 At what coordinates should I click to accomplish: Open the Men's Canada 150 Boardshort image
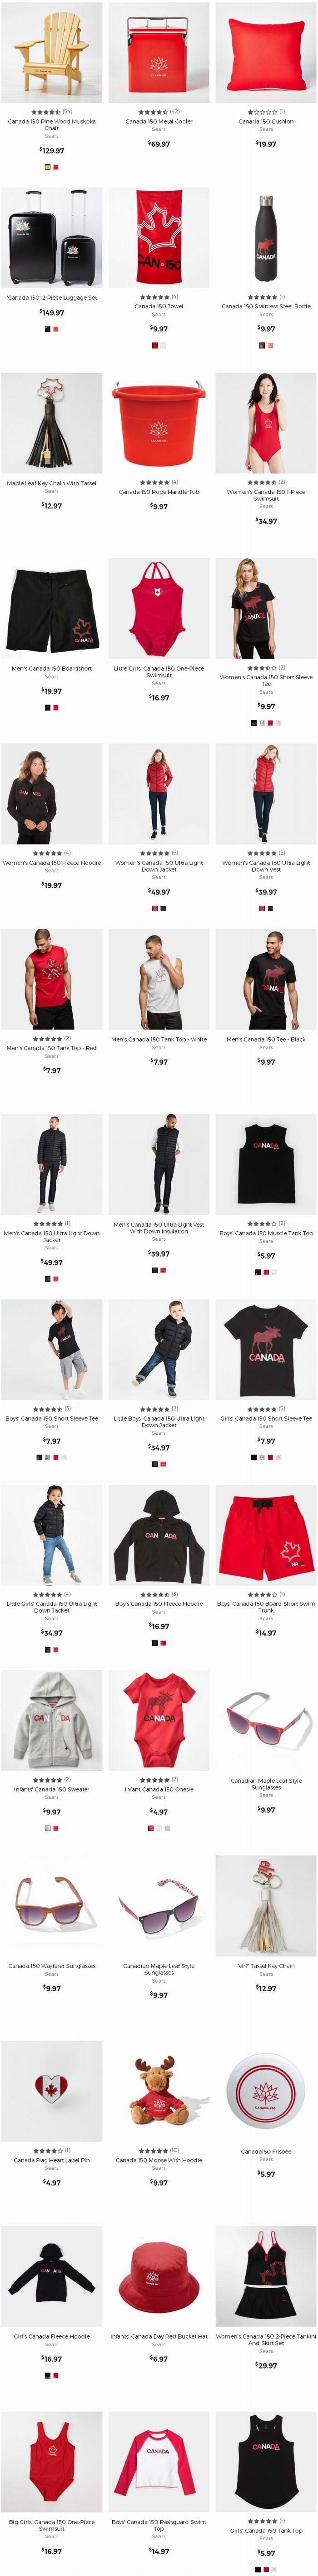point(51,609)
